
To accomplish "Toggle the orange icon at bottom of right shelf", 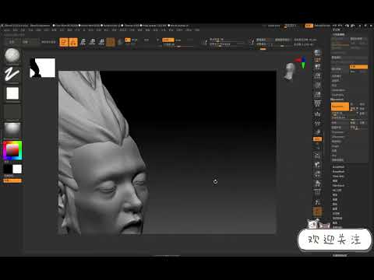I will point(317,212).
